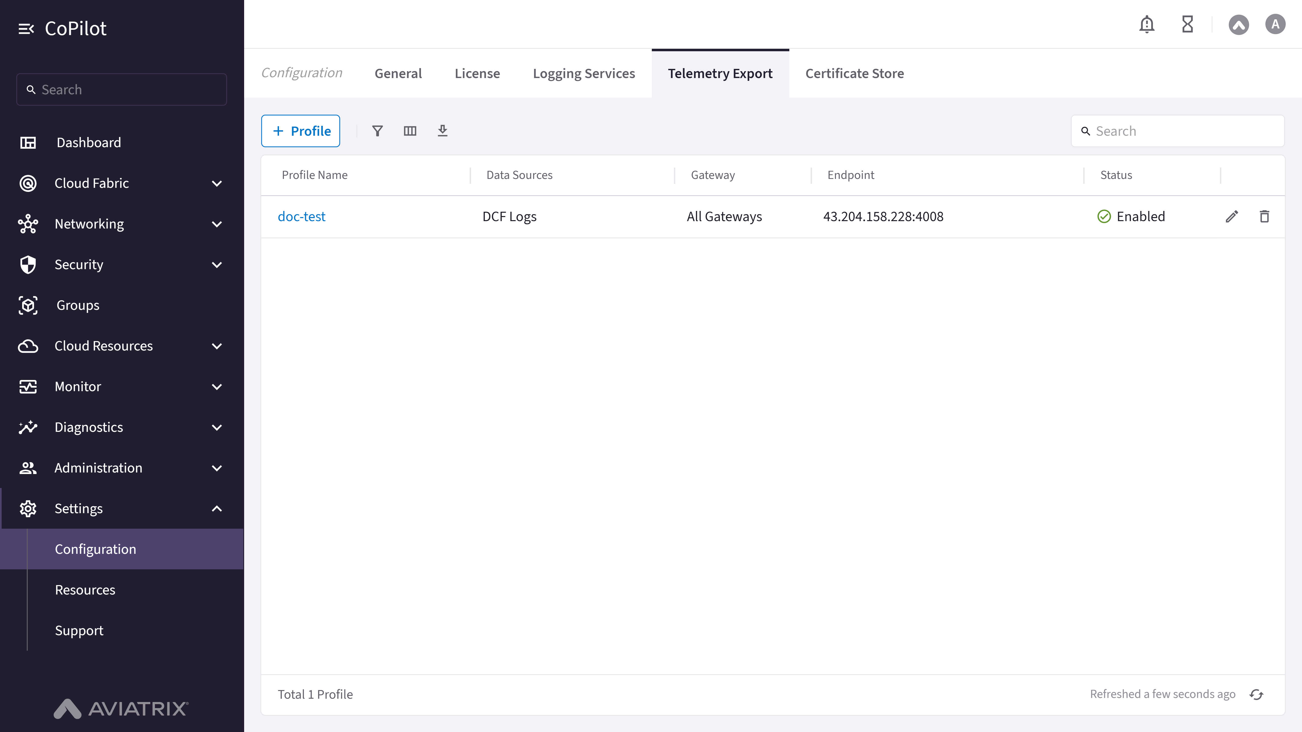Click the Networking nodes icon

pyautogui.click(x=28, y=224)
